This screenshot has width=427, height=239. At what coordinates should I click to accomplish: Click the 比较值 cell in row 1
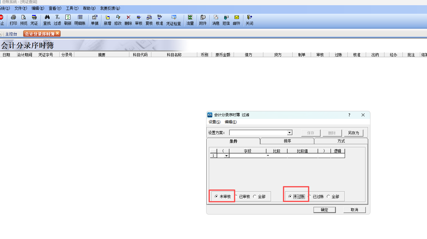[x=302, y=156]
